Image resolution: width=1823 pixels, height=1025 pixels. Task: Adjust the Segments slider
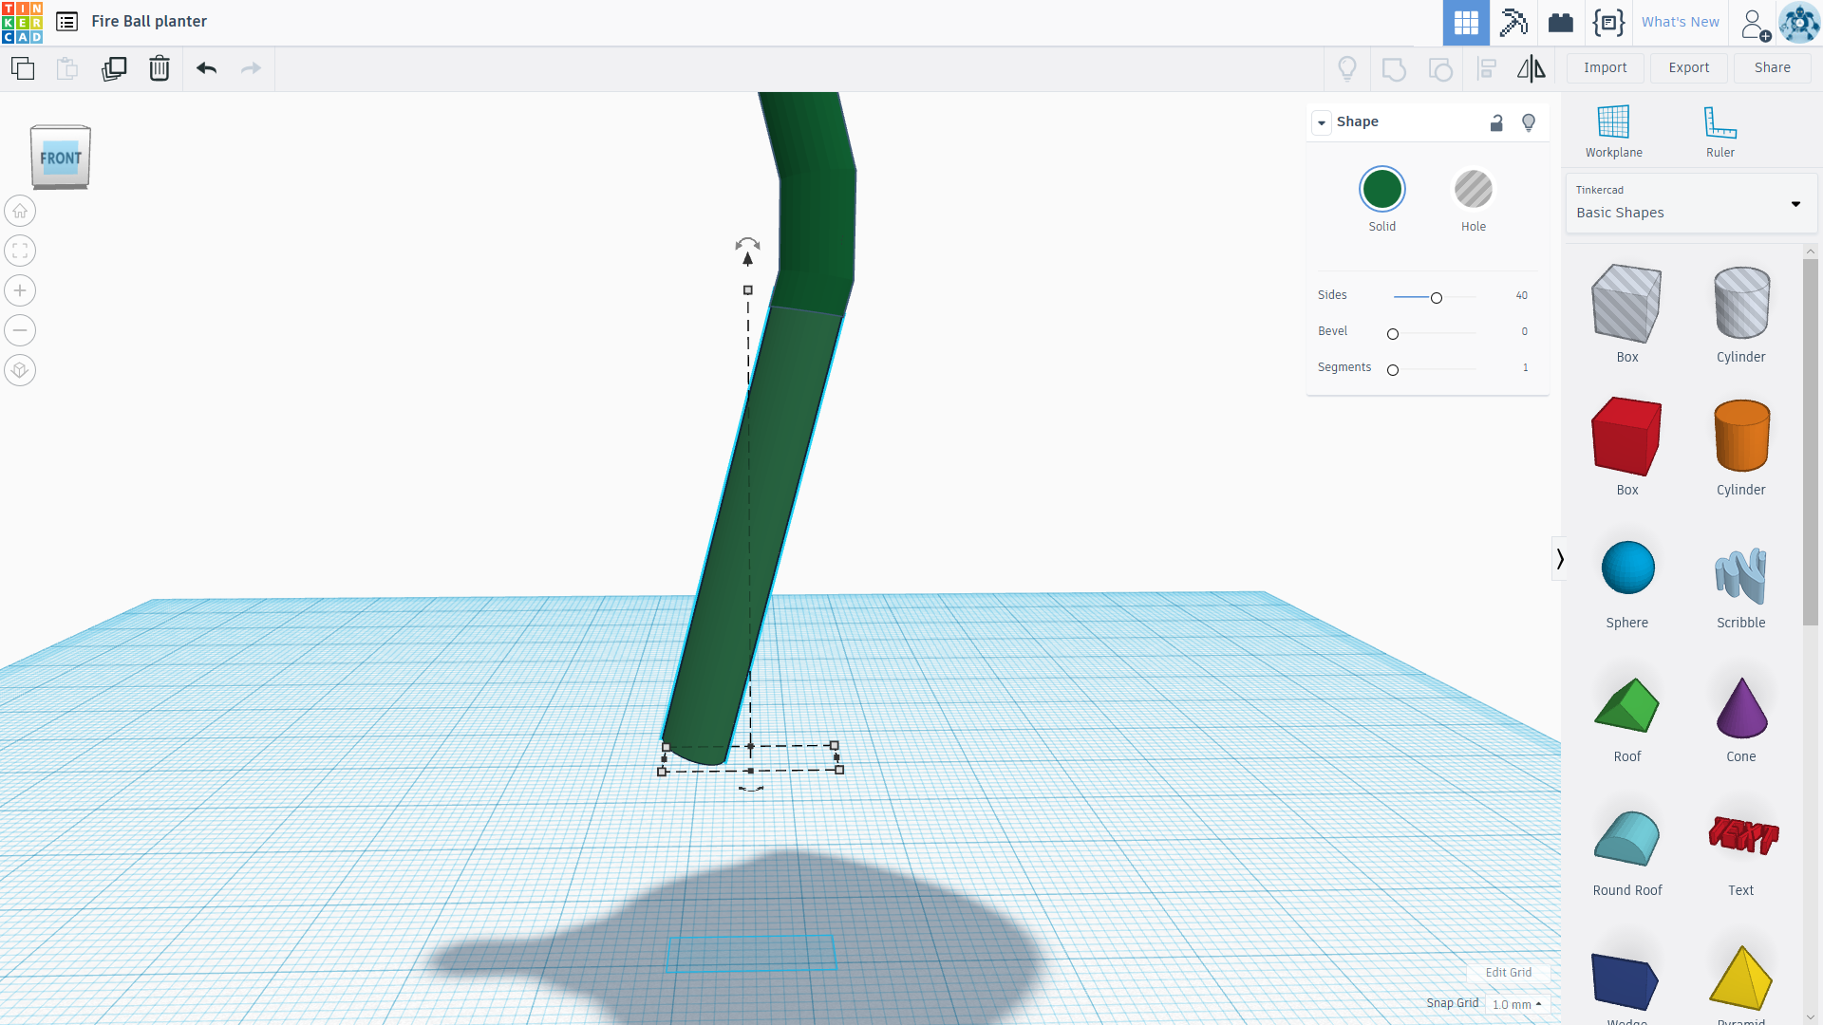click(1393, 370)
